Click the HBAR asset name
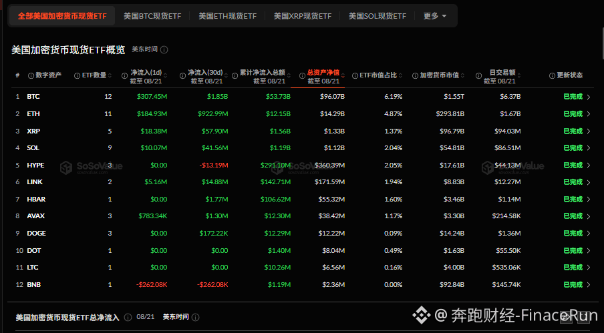This screenshot has width=604, height=333. (36, 199)
